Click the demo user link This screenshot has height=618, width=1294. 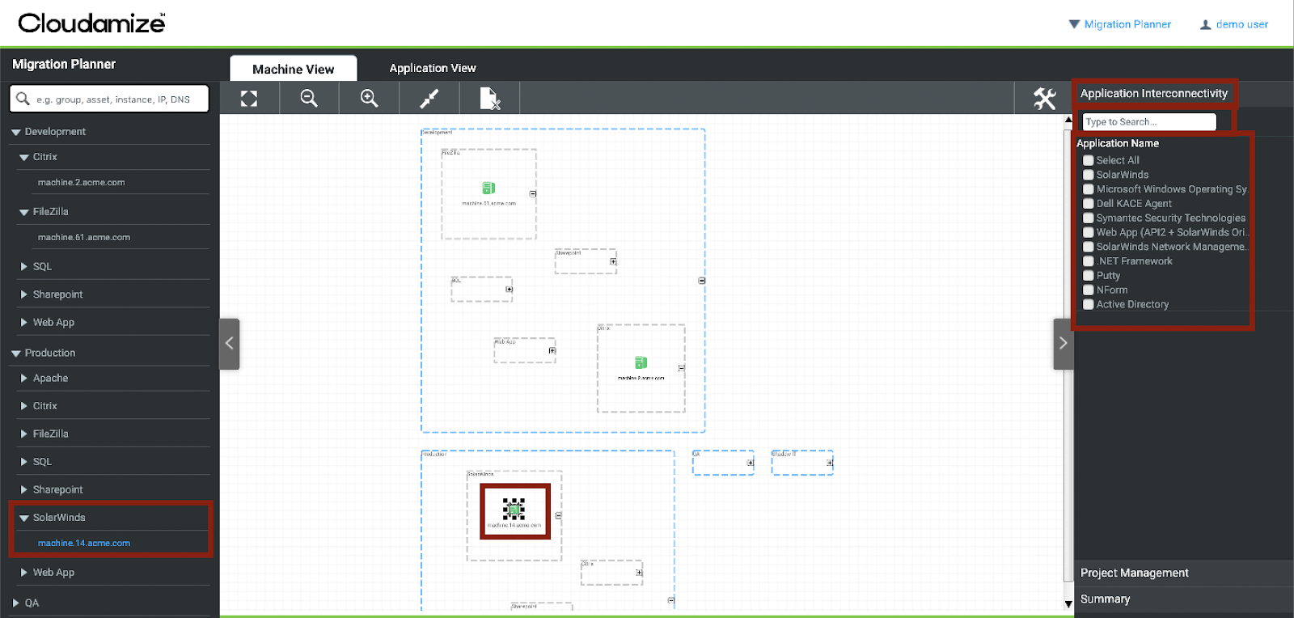[x=1241, y=24]
